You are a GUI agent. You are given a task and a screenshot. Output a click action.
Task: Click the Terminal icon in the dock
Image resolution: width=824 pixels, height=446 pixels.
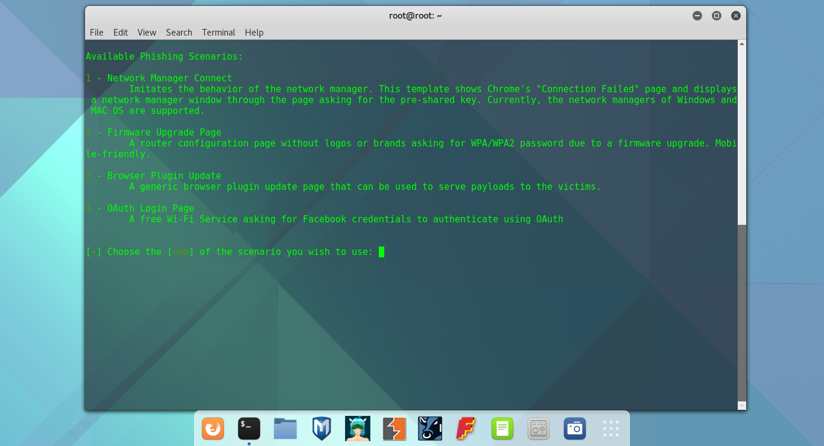pyautogui.click(x=249, y=429)
